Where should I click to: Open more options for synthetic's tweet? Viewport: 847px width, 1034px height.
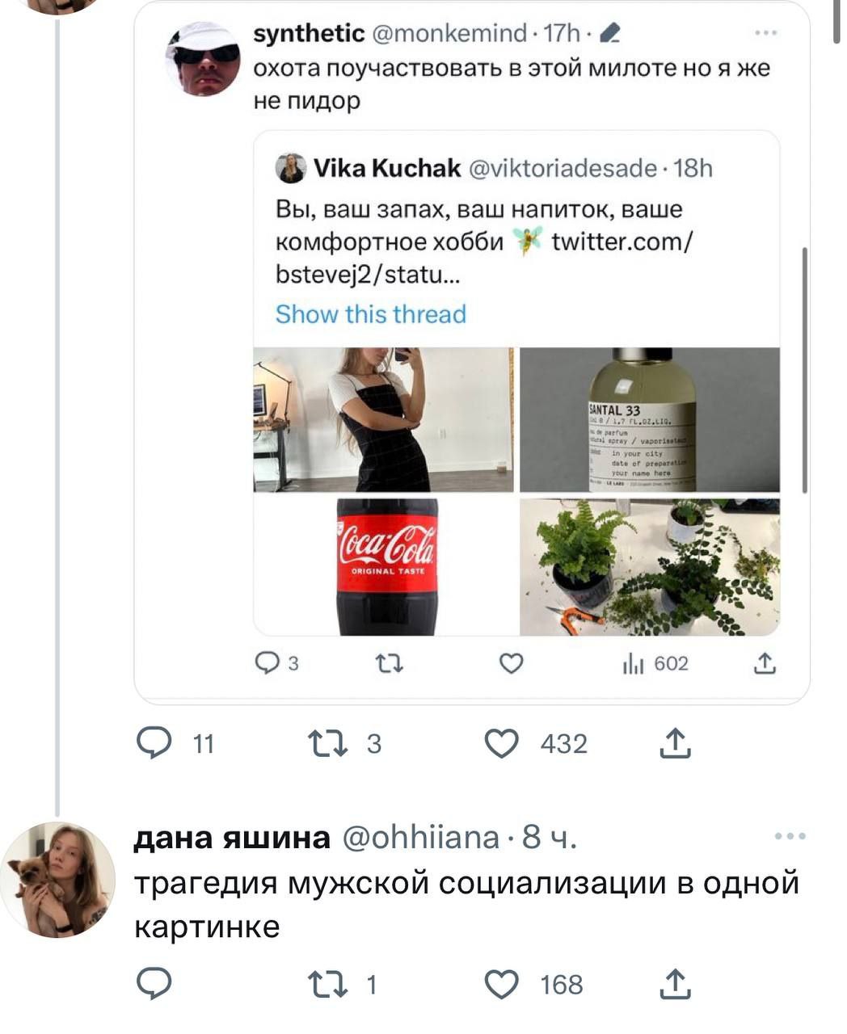point(765,33)
